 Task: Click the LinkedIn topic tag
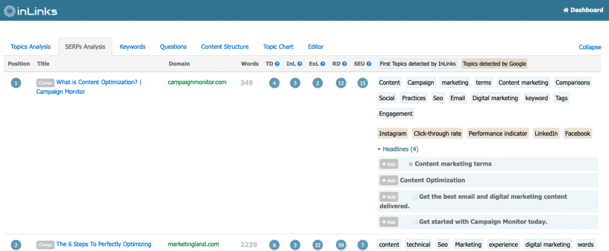(x=546, y=134)
